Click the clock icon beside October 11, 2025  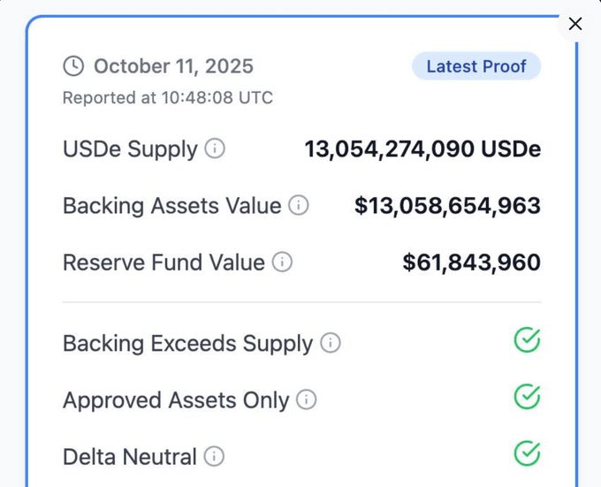[73, 66]
